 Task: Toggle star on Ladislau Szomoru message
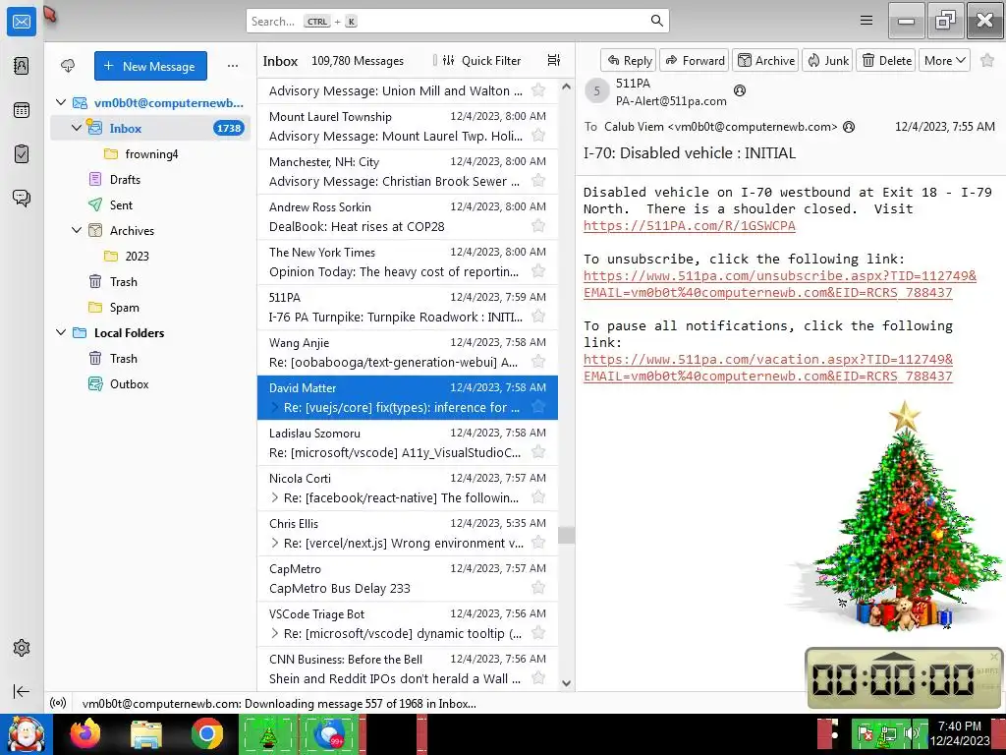538,452
